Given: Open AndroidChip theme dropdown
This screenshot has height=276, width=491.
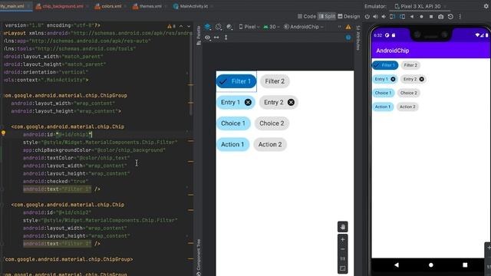Looking at the screenshot, I should [x=304, y=27].
